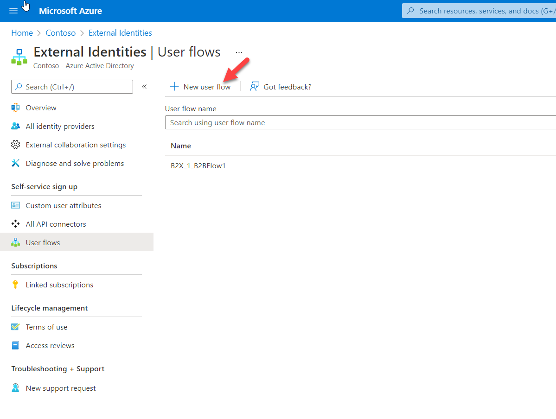
Task: Click External Identities breadcrumb link
Action: click(x=120, y=33)
